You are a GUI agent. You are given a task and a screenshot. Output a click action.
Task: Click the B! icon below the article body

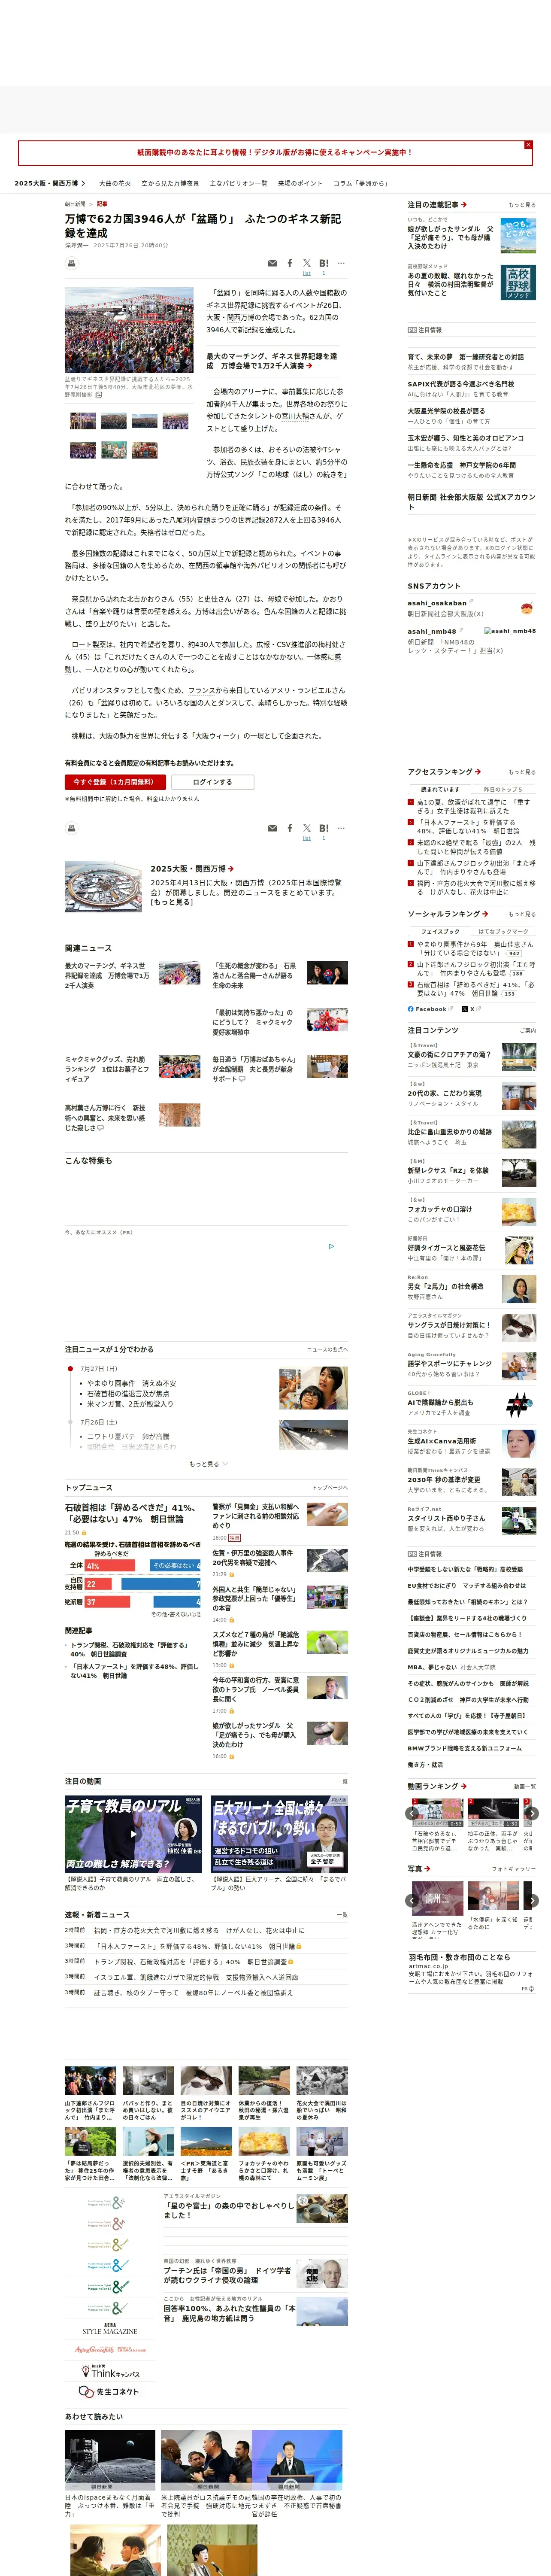[x=324, y=828]
